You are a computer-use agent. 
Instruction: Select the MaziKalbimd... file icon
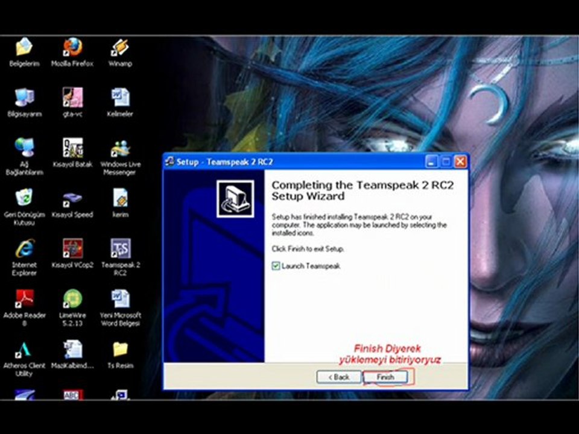(x=72, y=349)
